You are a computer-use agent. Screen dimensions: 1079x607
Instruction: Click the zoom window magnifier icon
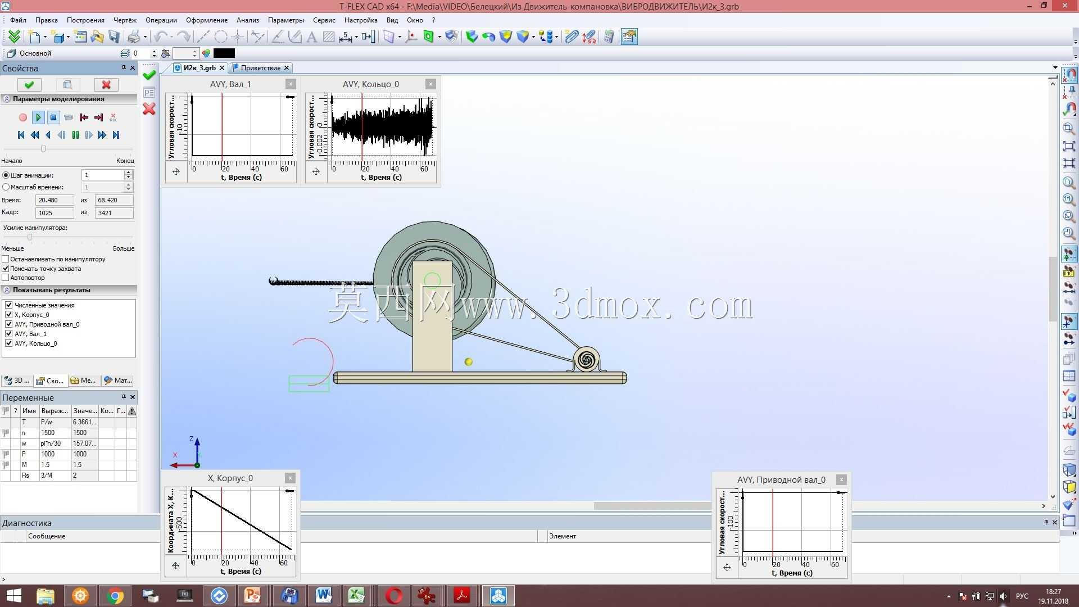tap(1069, 128)
